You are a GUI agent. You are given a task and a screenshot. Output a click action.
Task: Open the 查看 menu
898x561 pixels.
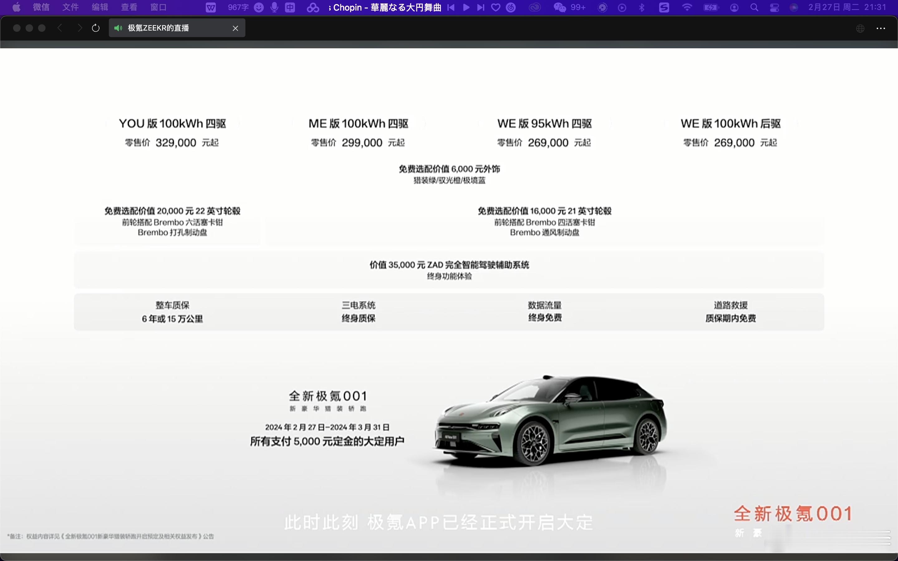(x=129, y=7)
